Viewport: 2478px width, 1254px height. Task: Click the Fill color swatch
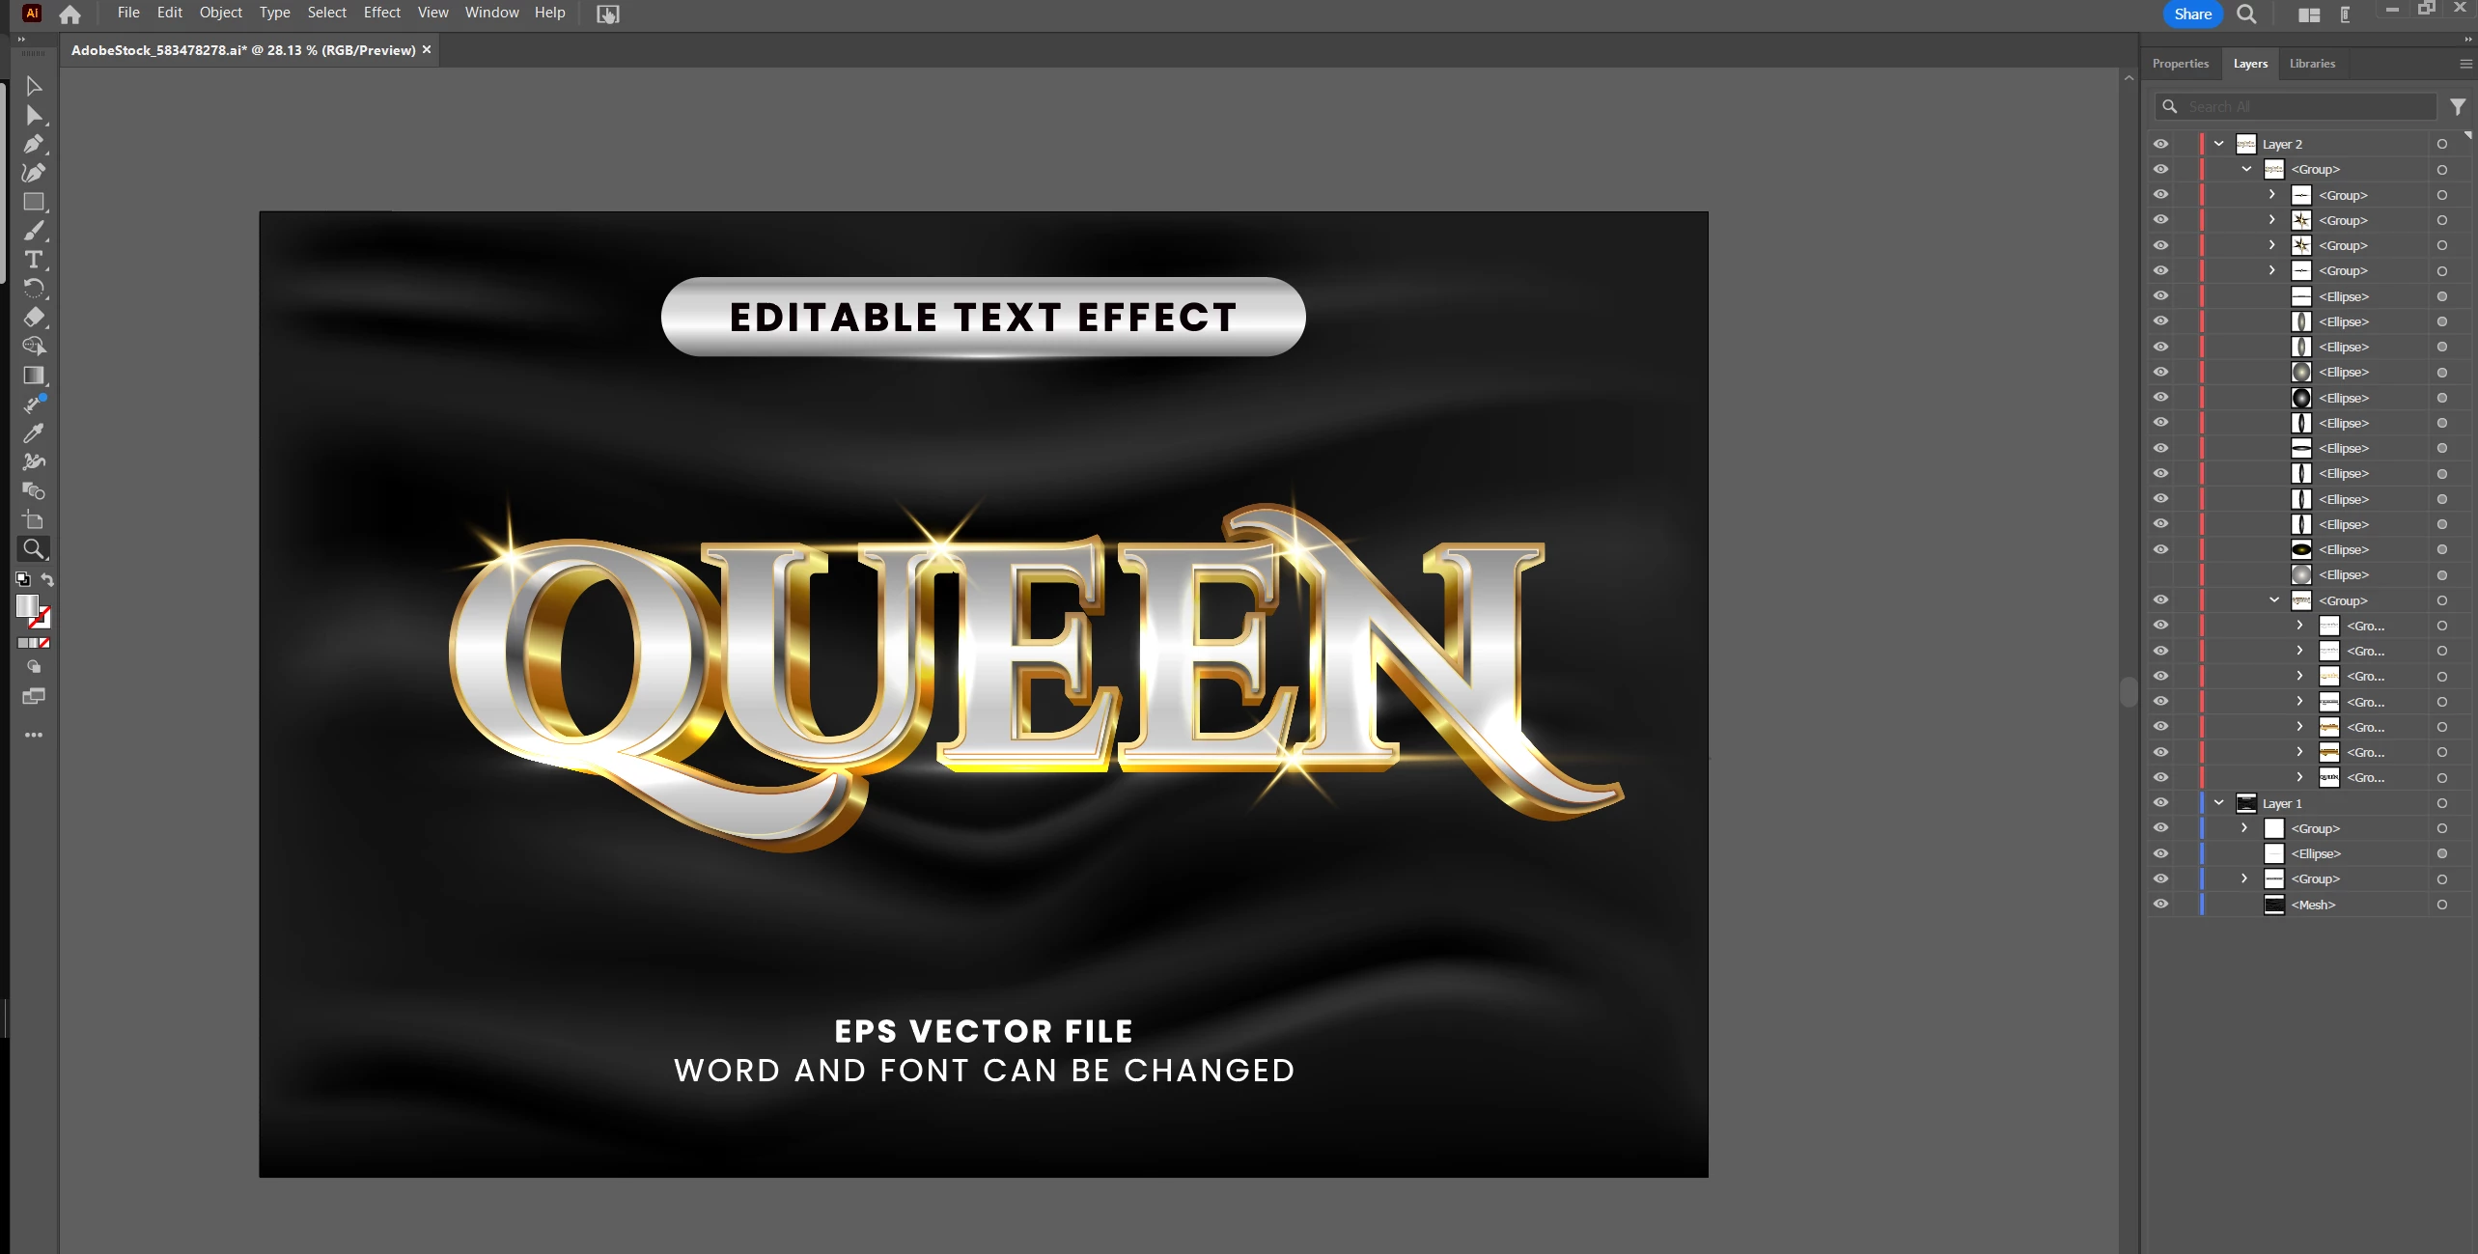tap(27, 605)
